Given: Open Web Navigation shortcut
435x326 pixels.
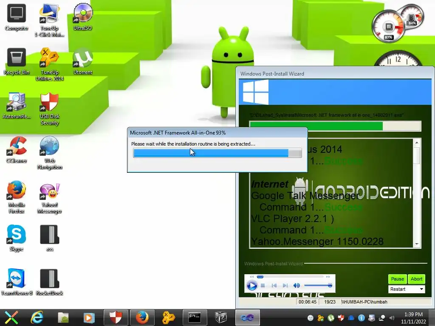Looking at the screenshot, I should [x=49, y=153].
